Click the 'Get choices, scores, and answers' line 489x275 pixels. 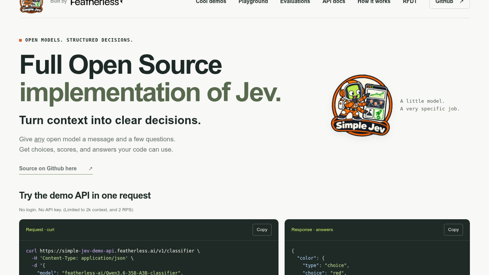pyautogui.click(x=96, y=149)
